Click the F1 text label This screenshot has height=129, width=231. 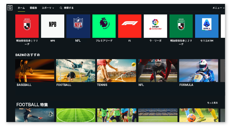coord(130,41)
